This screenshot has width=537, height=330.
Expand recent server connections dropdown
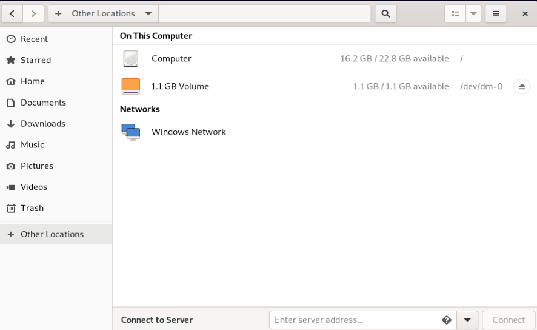[x=467, y=320]
